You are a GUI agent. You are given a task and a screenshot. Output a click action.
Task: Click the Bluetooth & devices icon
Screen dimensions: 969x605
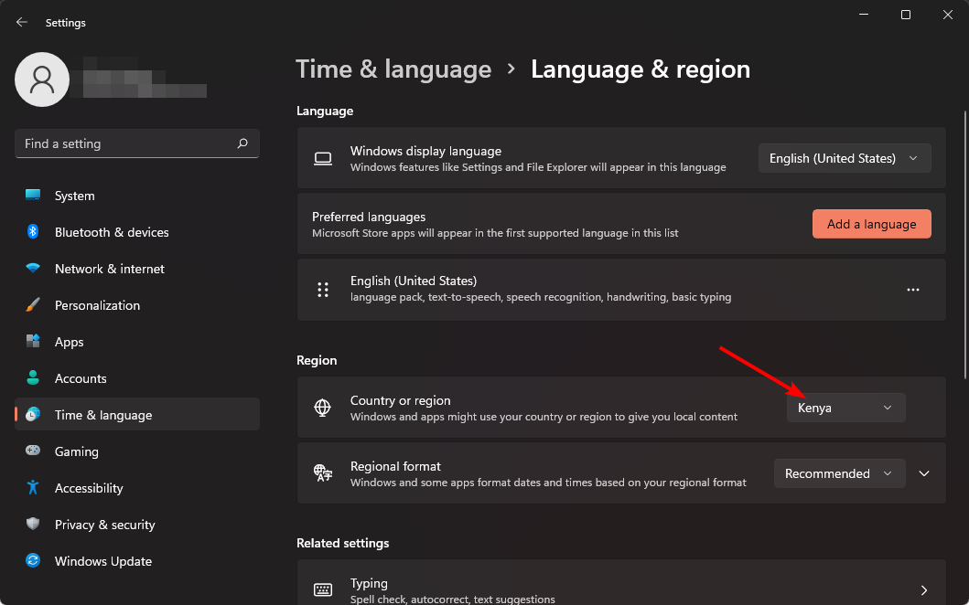33,232
